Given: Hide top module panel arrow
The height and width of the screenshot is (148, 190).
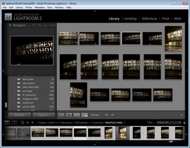Looking at the screenshot, I should point(95,11).
